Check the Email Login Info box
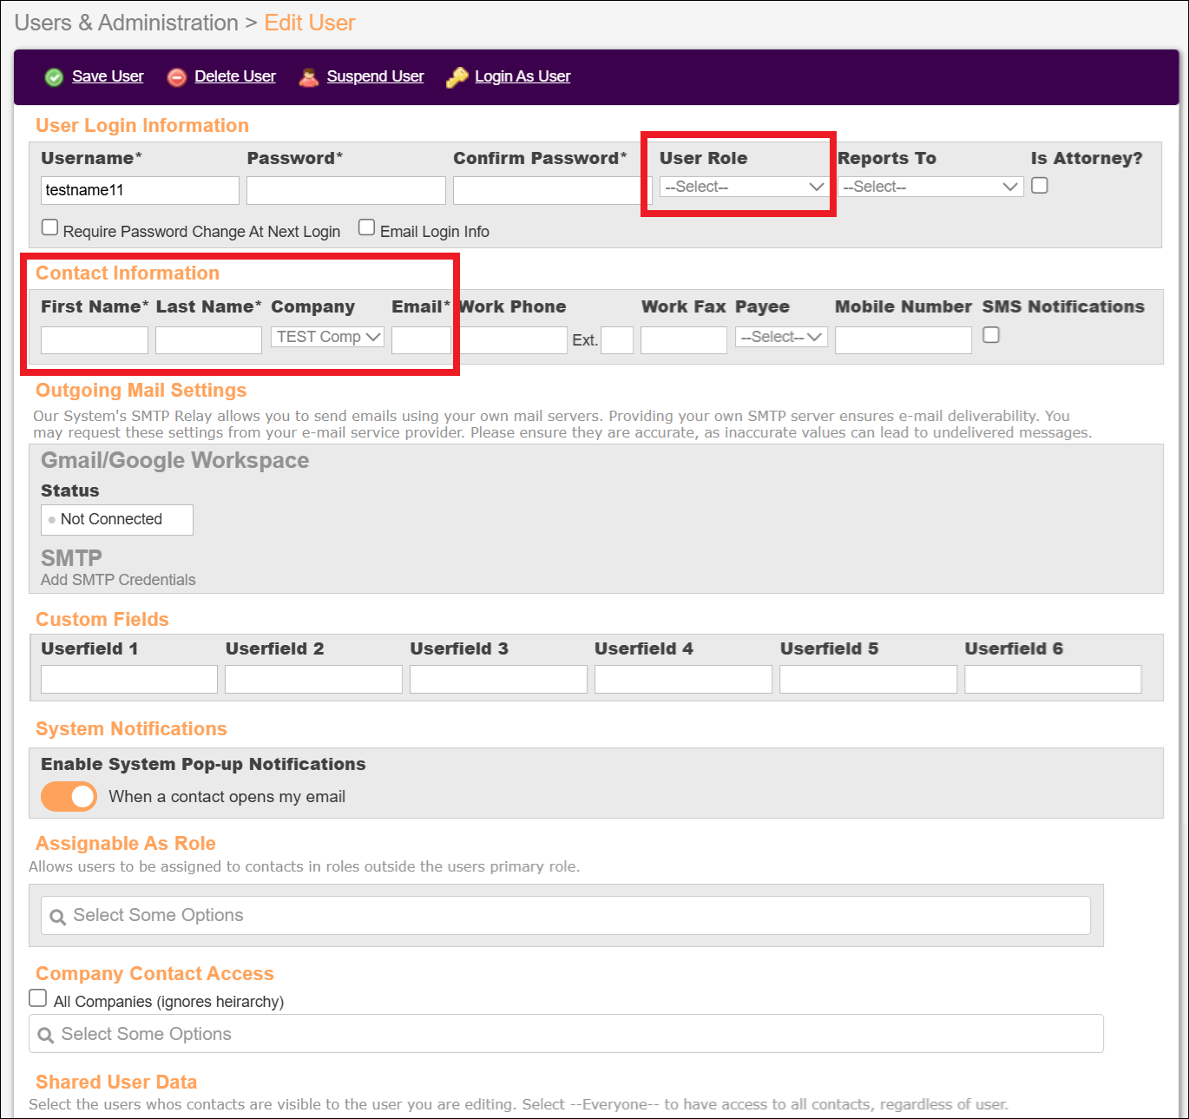This screenshot has height=1119, width=1189. [x=367, y=227]
